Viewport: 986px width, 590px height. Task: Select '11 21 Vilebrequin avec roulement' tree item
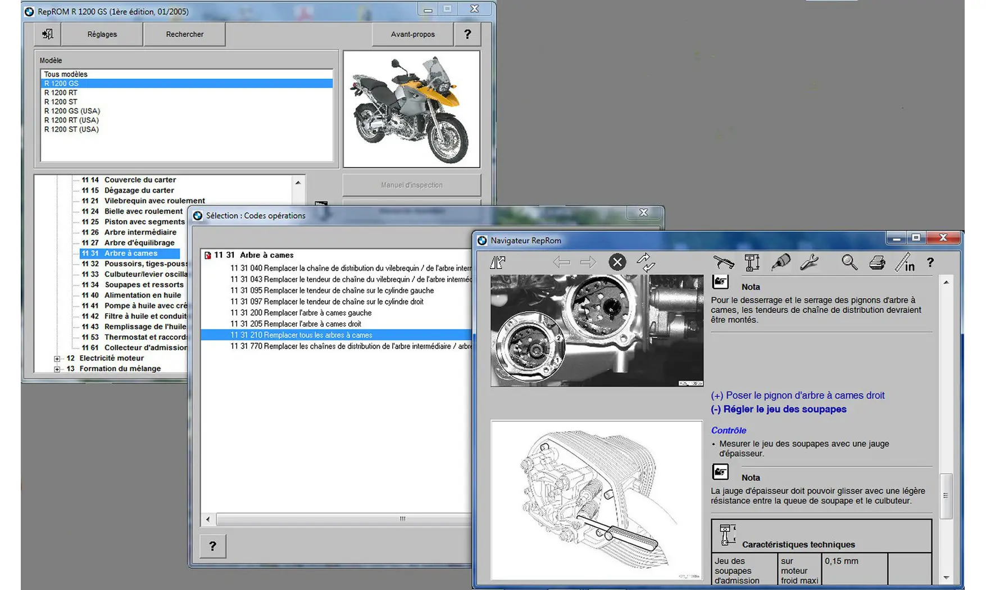click(143, 201)
